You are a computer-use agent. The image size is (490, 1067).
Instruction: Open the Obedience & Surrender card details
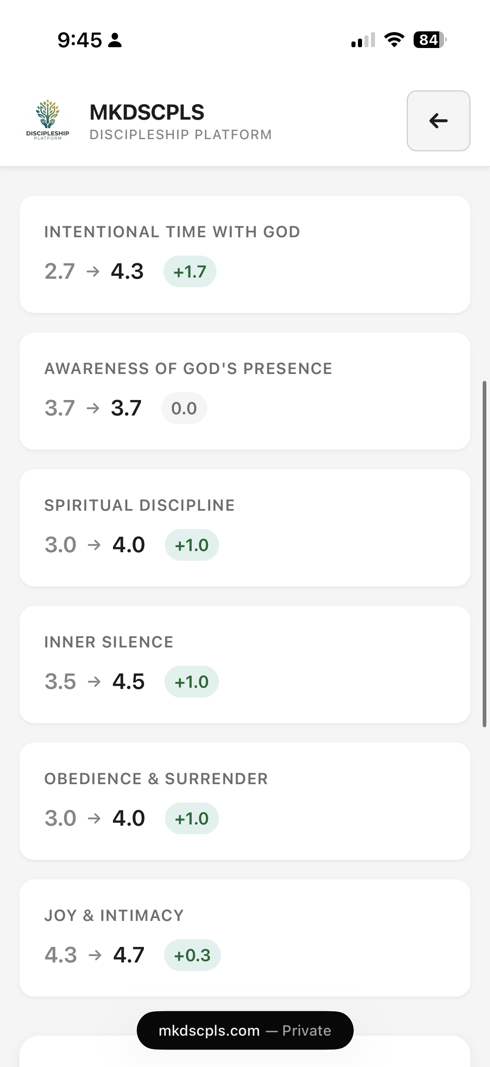point(245,799)
